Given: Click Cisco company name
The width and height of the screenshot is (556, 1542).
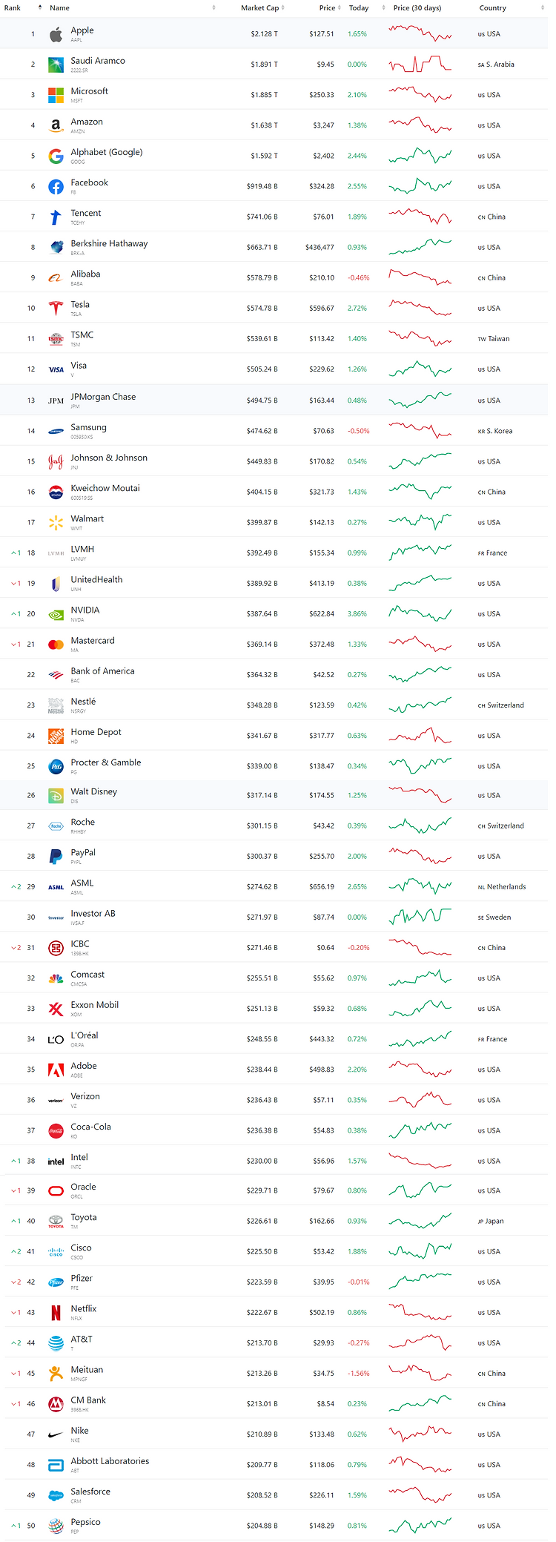Looking at the screenshot, I should [82, 1248].
